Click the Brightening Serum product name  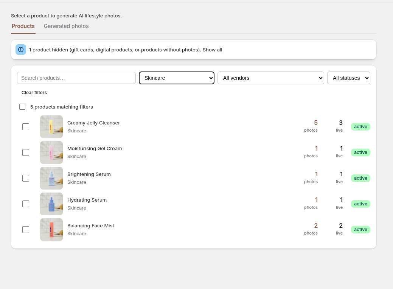click(x=89, y=174)
